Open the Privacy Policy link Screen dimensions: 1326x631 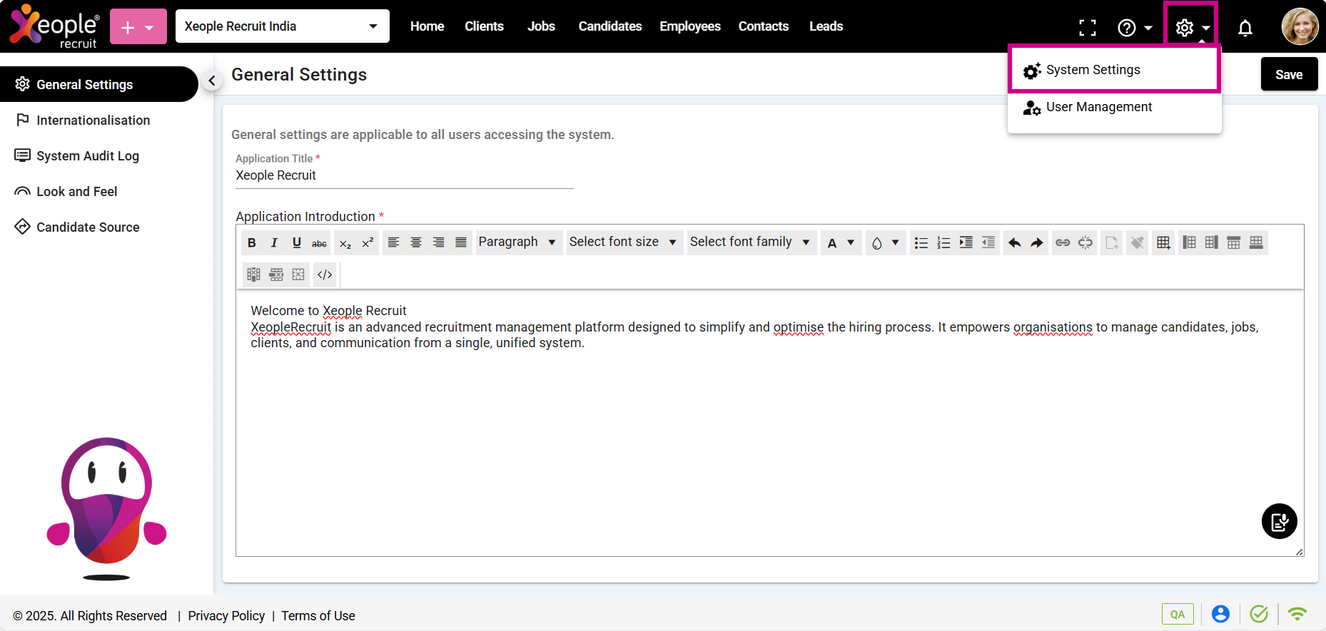(226, 616)
